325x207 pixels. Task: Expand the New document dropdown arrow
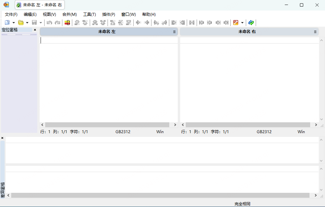pos(14,23)
